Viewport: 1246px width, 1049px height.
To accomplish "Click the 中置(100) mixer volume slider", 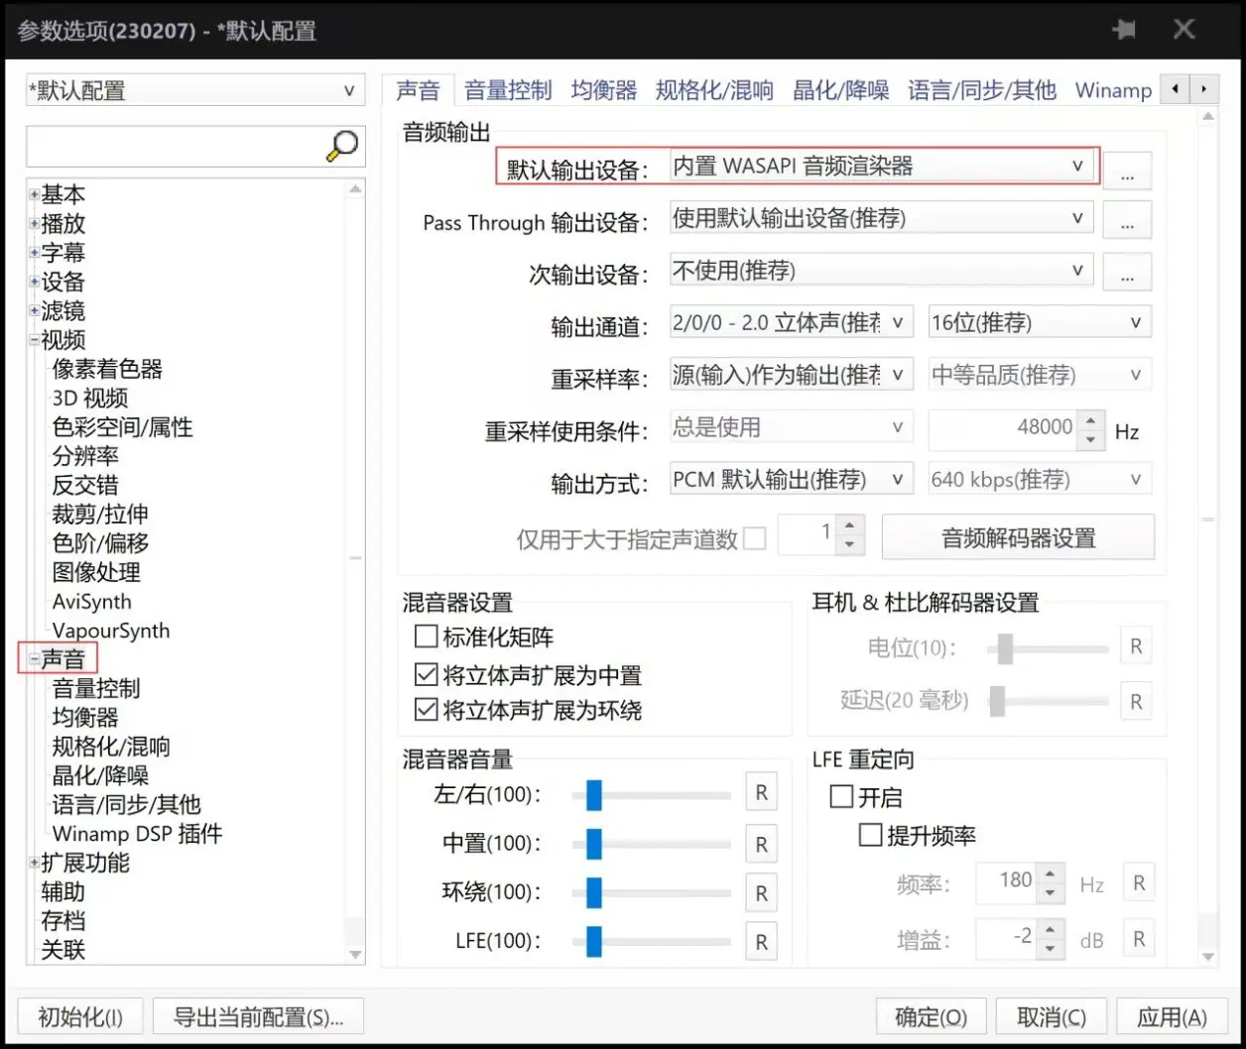I will (595, 844).
